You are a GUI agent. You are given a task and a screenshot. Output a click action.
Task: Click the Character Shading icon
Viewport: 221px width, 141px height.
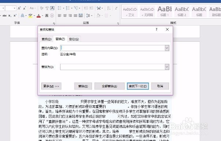(x=47, y=15)
